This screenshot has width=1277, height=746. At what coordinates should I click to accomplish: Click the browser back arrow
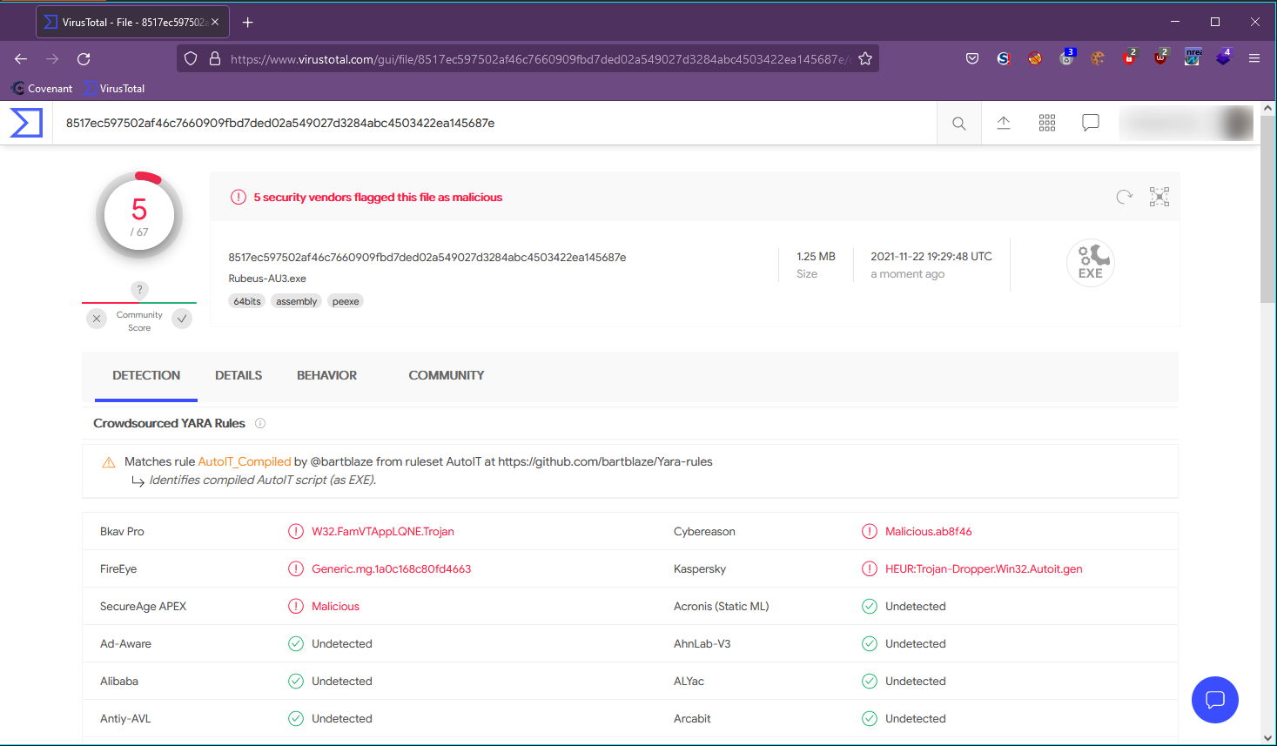[21, 59]
